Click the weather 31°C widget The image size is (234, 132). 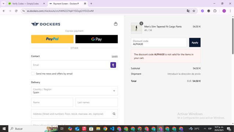point(194,129)
